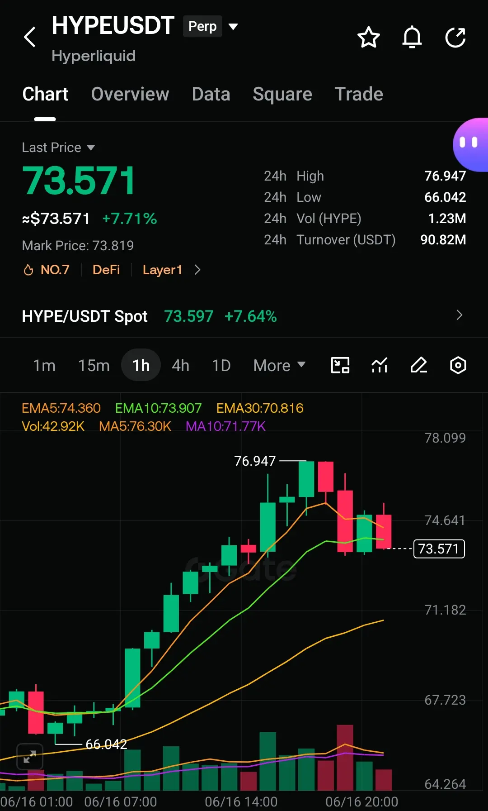
Task: Open the Layer1 category tag
Action: [x=162, y=270]
